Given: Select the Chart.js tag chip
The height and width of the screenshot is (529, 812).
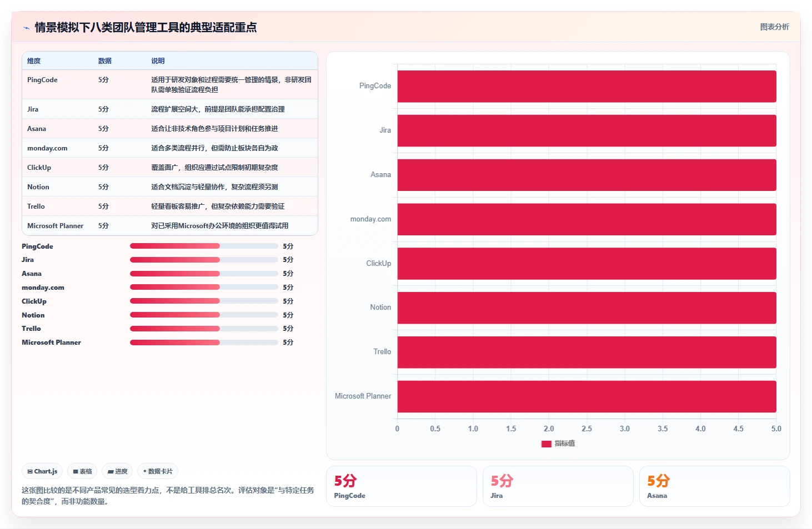Looking at the screenshot, I should pyautogui.click(x=42, y=471).
